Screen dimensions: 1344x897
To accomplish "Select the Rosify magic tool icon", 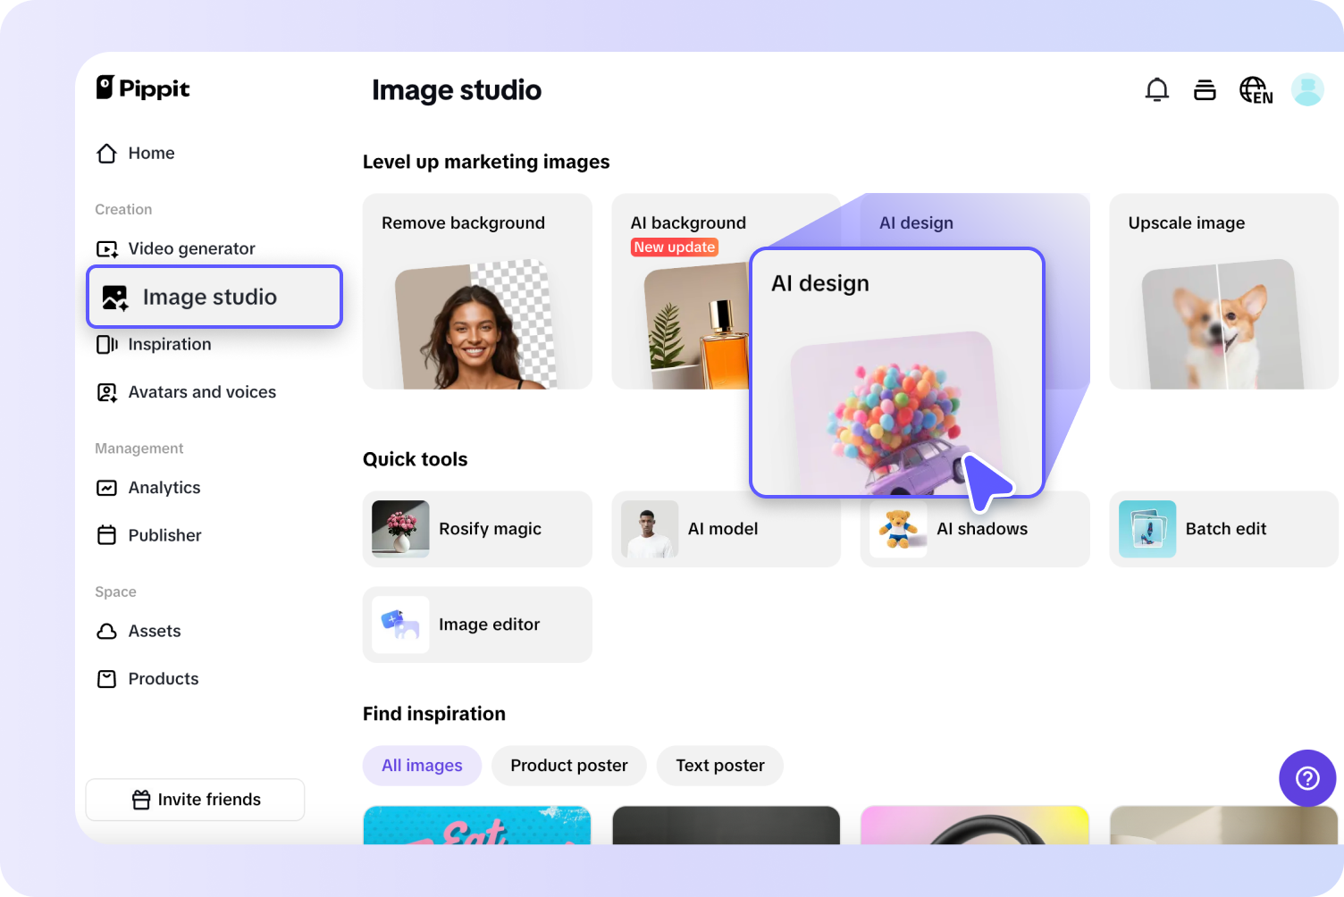I will [x=399, y=529].
